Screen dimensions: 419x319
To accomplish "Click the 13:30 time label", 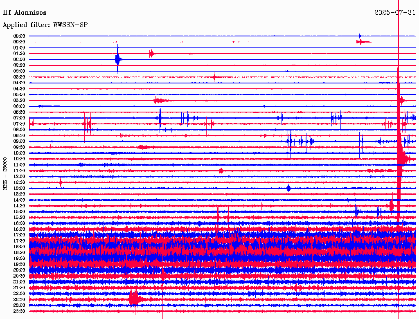I will [19, 194].
